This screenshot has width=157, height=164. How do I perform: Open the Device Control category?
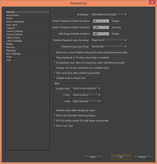click(x=27, y=35)
